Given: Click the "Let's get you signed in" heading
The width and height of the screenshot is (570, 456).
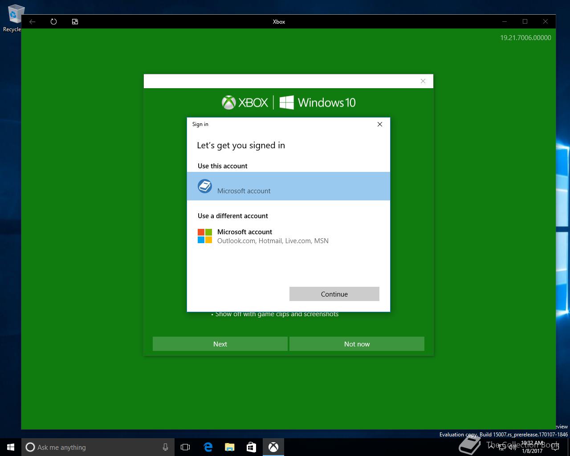Looking at the screenshot, I should click(x=241, y=145).
